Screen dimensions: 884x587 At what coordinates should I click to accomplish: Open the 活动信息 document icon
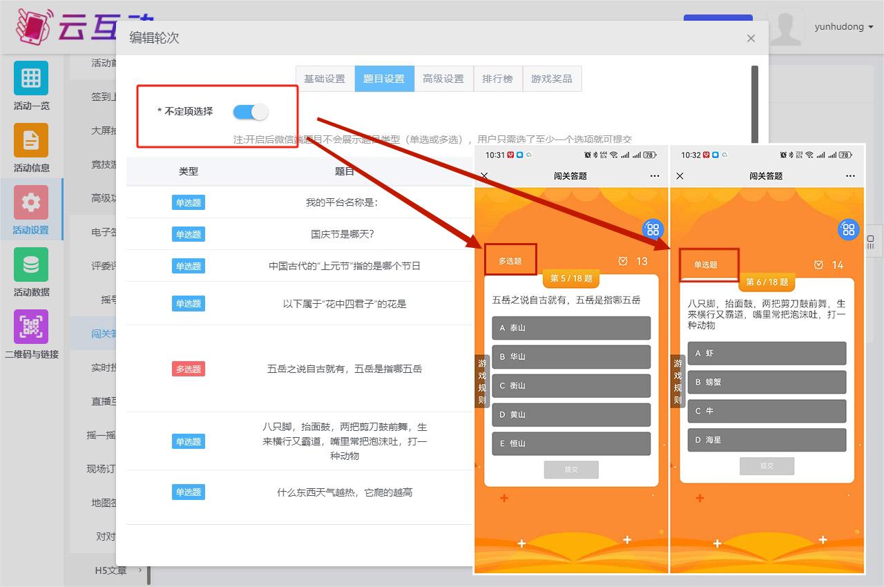point(31,140)
